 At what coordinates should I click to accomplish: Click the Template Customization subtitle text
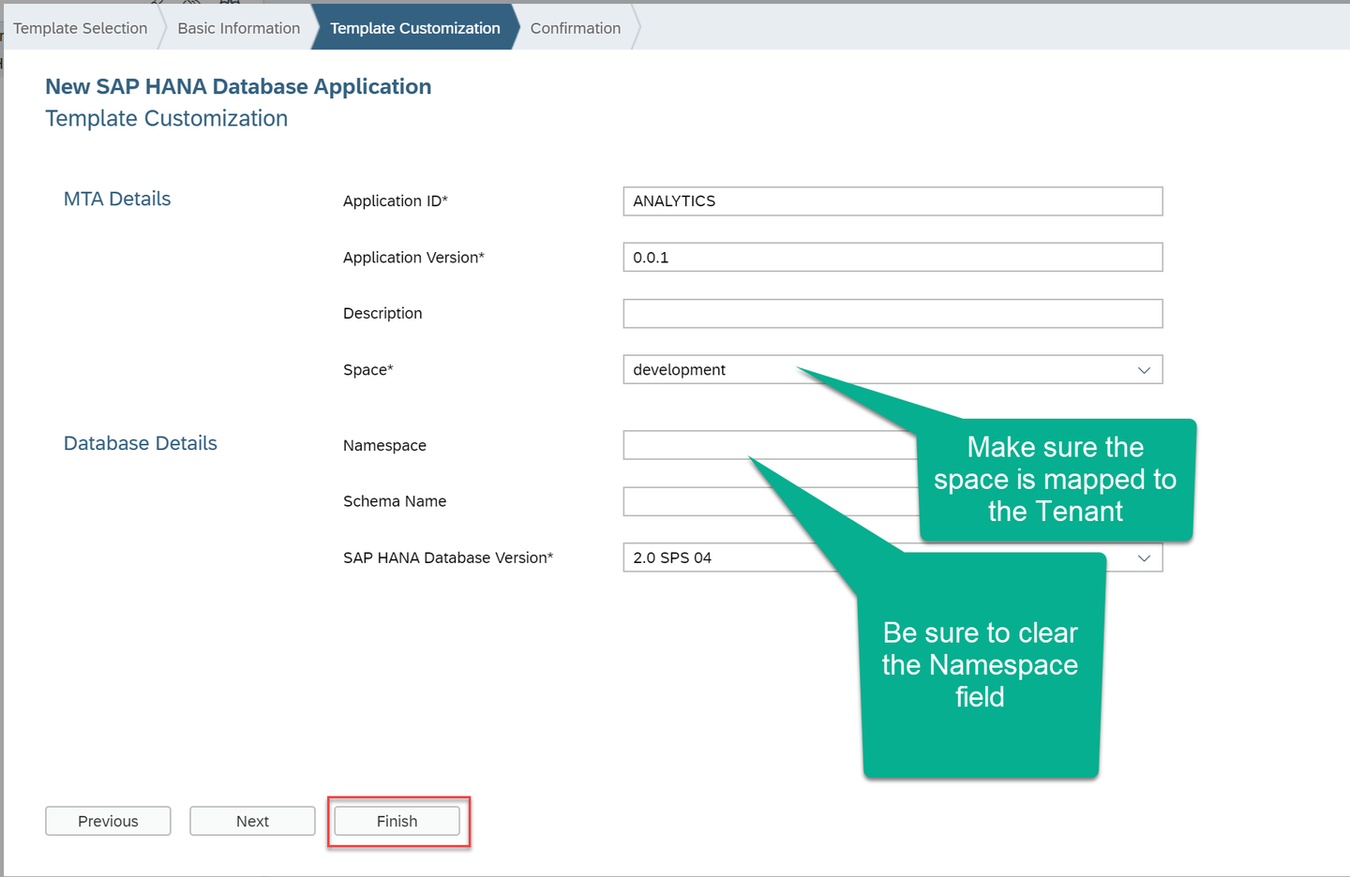pyautogui.click(x=167, y=118)
